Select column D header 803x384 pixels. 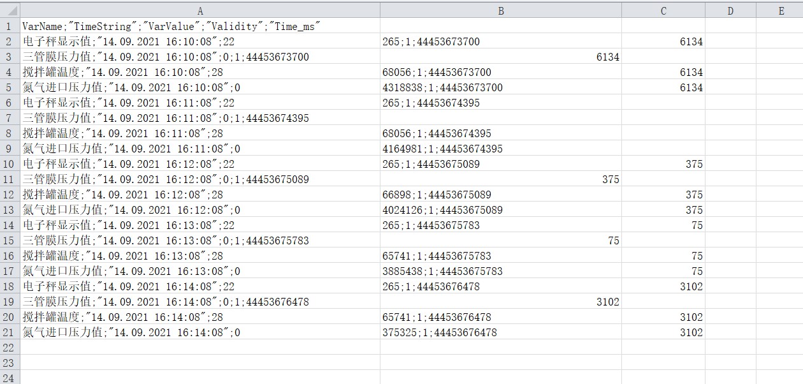click(730, 11)
